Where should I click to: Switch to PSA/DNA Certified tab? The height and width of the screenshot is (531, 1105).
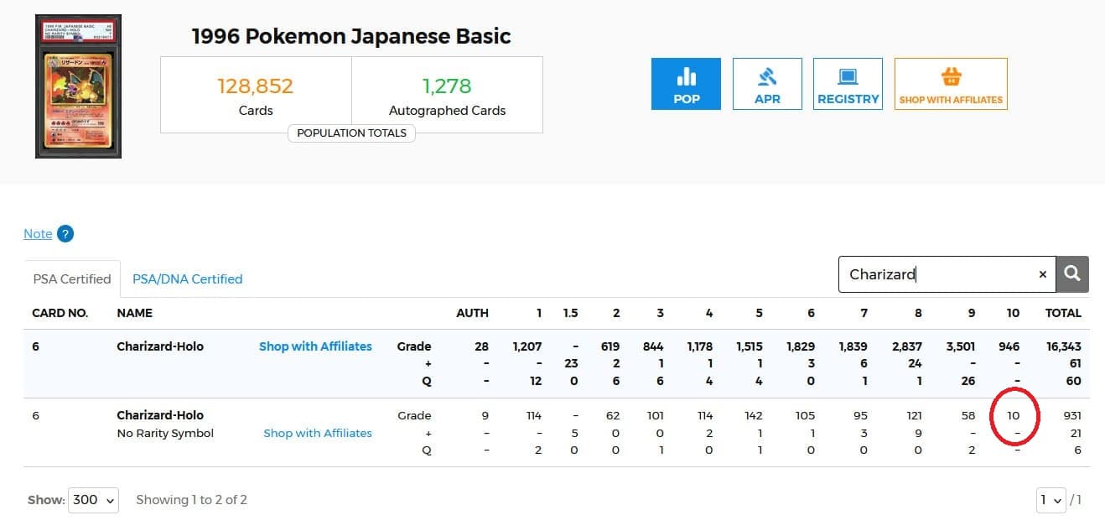188,279
